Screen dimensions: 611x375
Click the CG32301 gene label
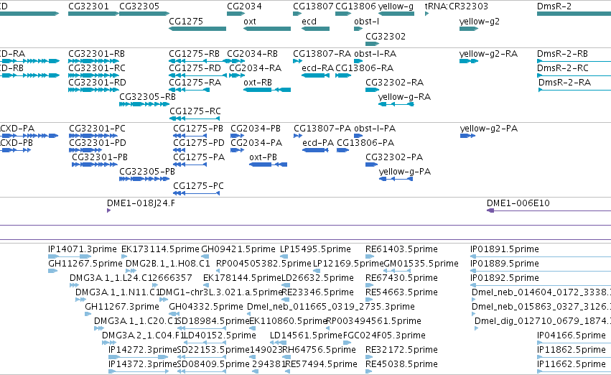[88, 6]
